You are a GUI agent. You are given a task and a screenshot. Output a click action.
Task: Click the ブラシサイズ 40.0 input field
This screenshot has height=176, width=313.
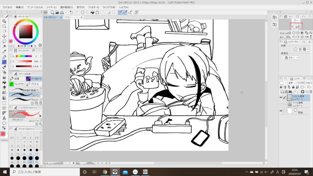[x=32, y=121]
